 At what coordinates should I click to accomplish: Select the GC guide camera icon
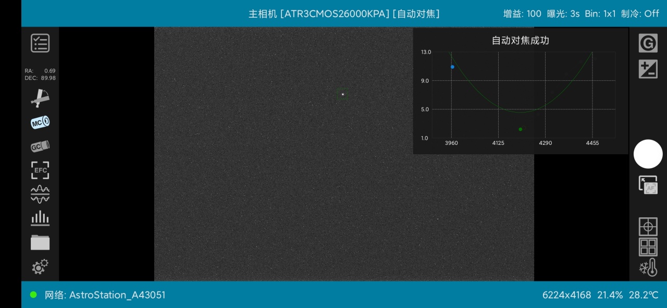click(x=40, y=146)
